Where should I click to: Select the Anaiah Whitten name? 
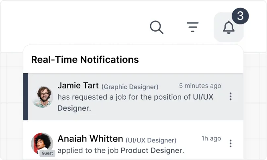coord(90,139)
